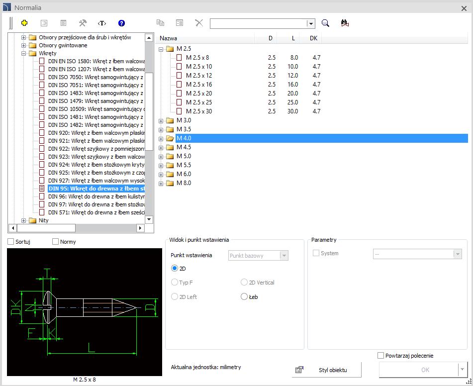Click the hammer tools icon in toolbar

click(83, 23)
